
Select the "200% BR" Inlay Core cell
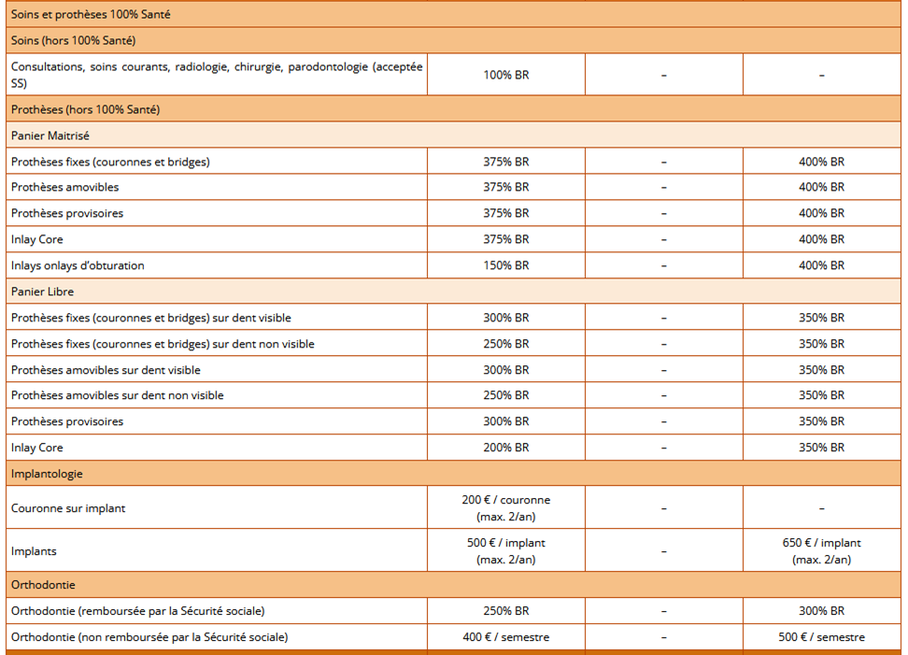[505, 448]
